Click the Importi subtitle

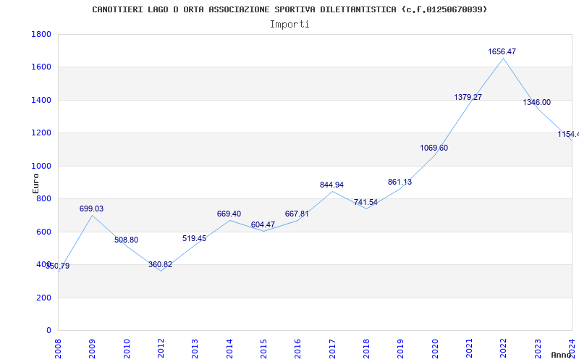[x=289, y=25]
